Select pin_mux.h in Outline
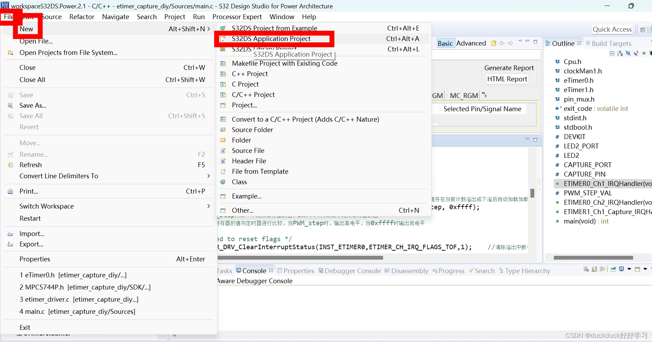The height and width of the screenshot is (342, 652). point(579,99)
